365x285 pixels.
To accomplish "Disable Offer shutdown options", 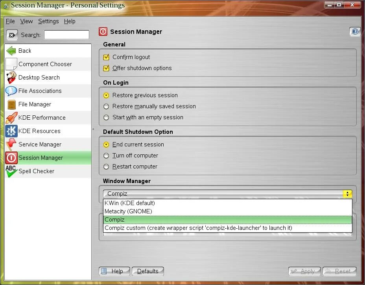I will pos(106,68).
